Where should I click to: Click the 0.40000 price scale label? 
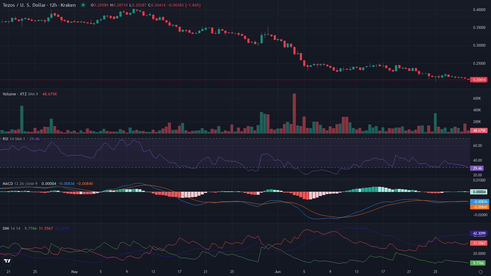coord(479,9)
